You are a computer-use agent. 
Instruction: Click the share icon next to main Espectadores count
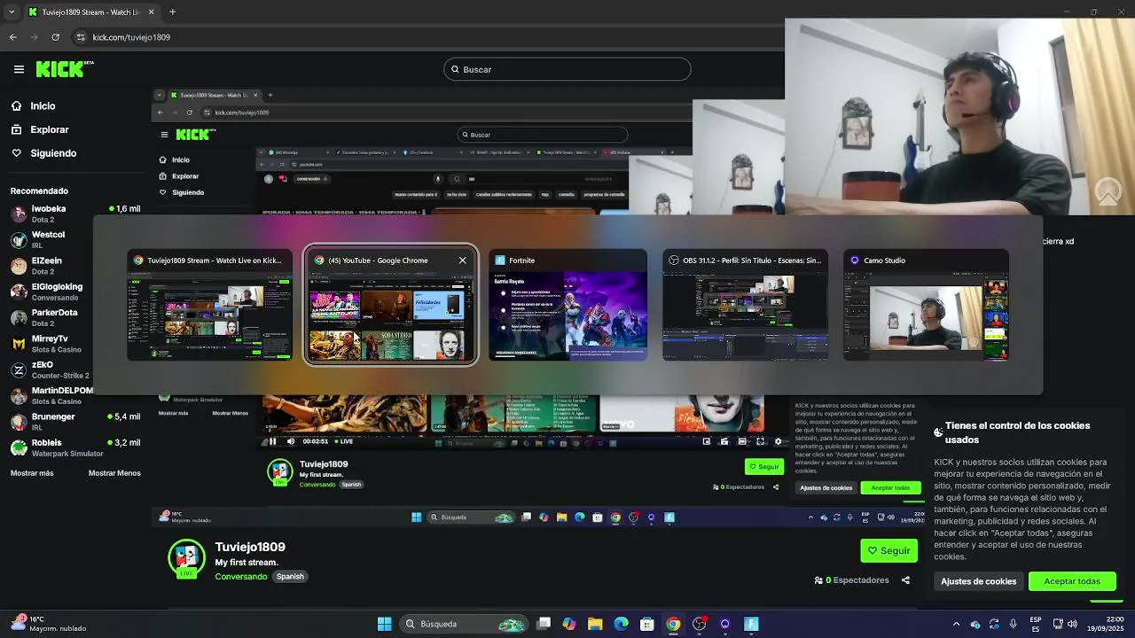tap(905, 580)
